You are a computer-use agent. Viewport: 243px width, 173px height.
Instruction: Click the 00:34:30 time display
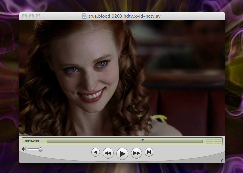pos(32,141)
